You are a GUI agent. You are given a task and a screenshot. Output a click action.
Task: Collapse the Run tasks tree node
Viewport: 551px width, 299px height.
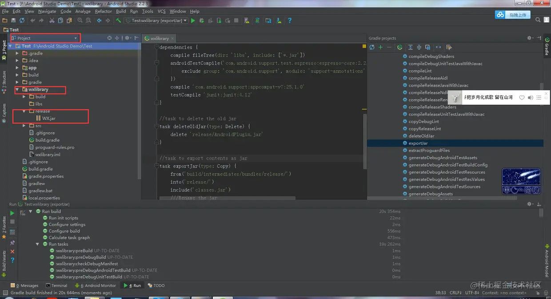[x=37, y=244]
